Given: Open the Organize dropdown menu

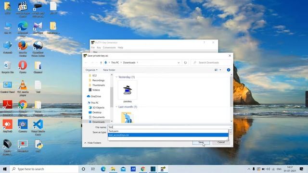Looking at the screenshot, I should 91,70.
